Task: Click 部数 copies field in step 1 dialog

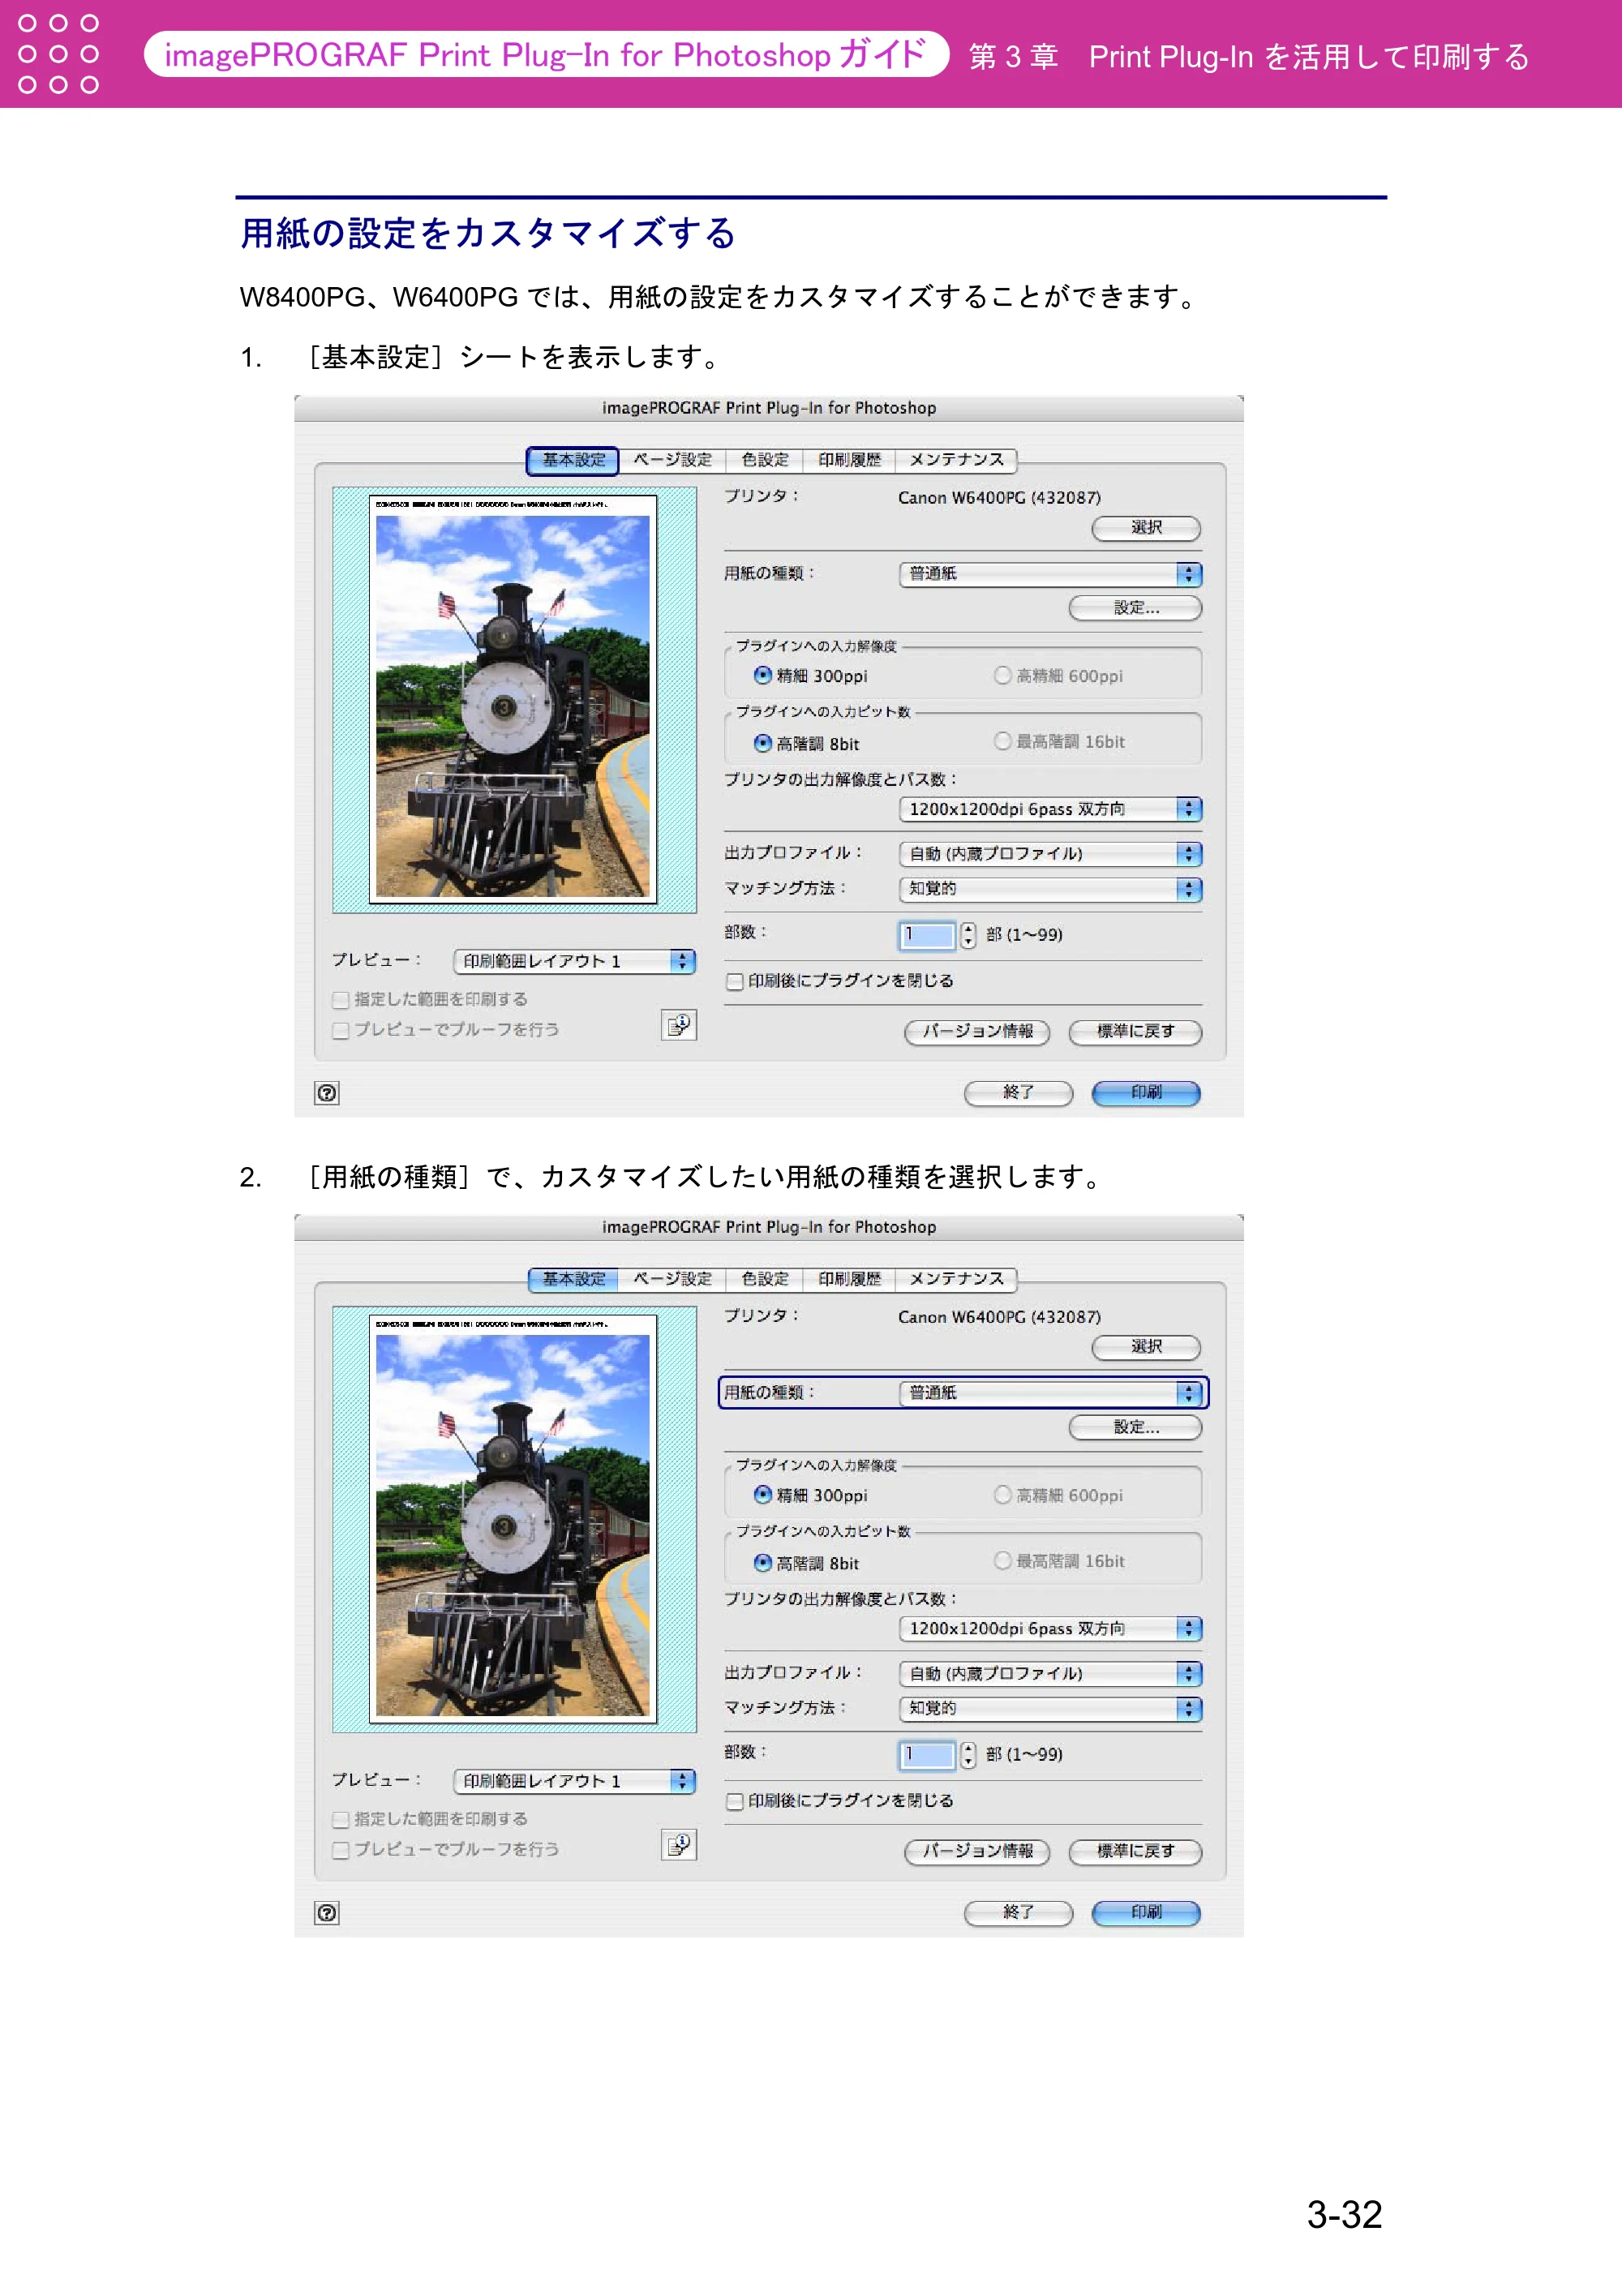Action: coord(927,935)
